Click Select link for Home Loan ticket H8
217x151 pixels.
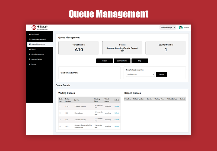[117, 113]
